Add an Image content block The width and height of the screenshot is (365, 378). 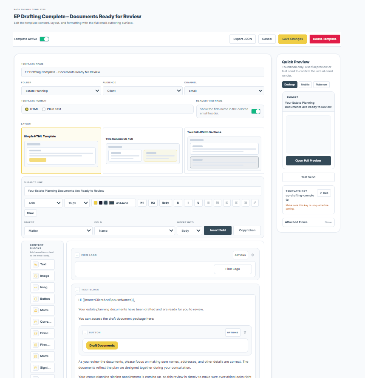(x=42, y=276)
